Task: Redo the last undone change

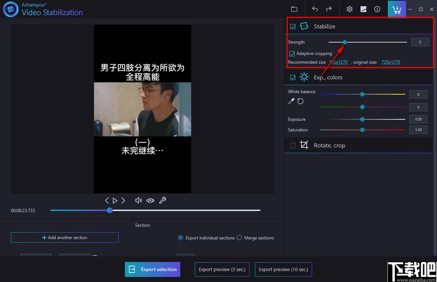Action: point(328,9)
